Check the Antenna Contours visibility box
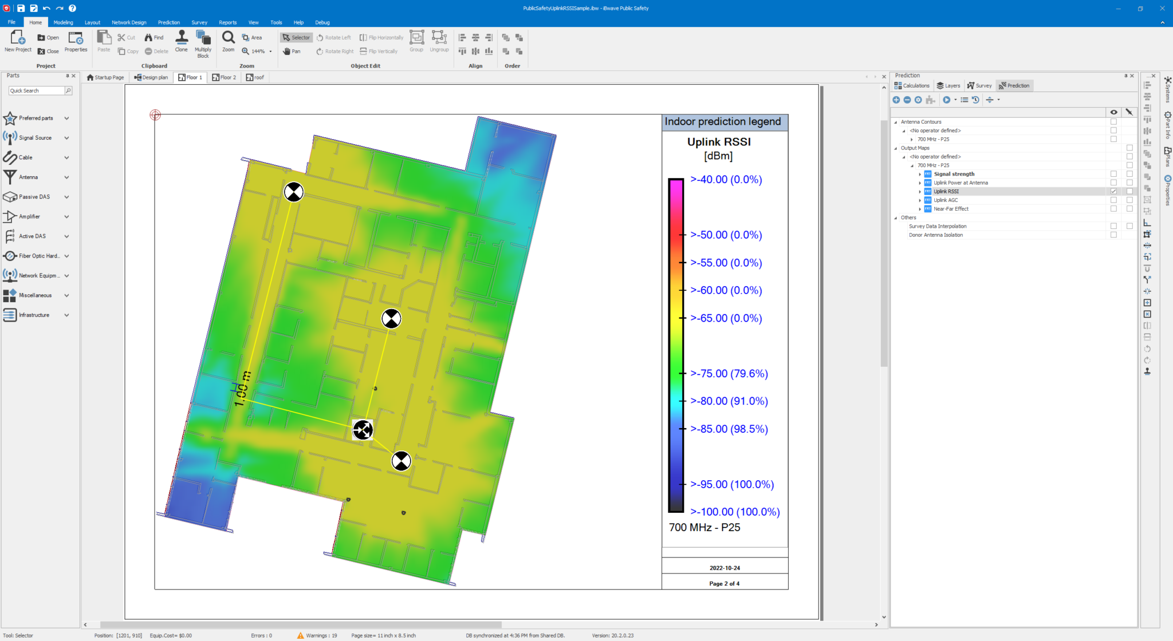The height and width of the screenshot is (641, 1173). click(1113, 121)
